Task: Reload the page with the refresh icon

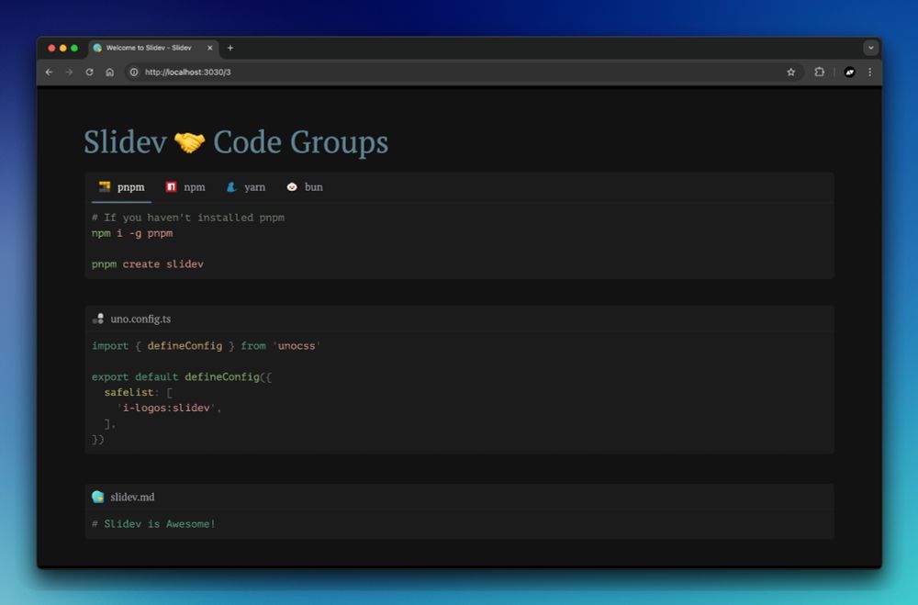Action: tap(89, 72)
